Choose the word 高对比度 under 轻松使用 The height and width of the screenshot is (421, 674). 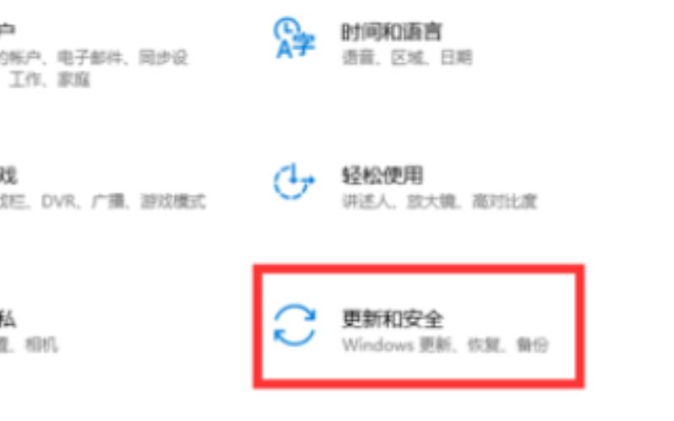505,201
